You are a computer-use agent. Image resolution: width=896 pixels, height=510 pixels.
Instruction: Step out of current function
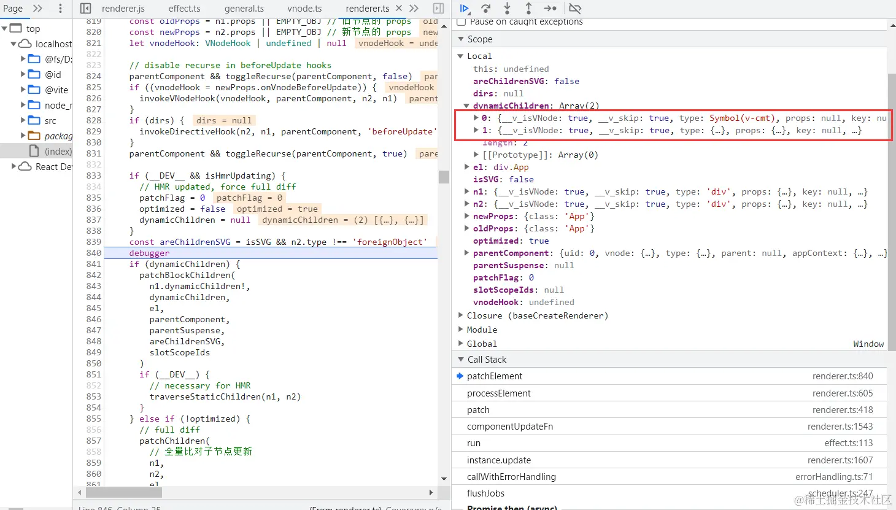click(x=528, y=9)
